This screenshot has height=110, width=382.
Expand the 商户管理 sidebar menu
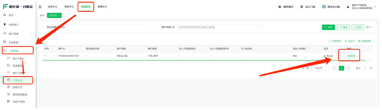pos(31,34)
